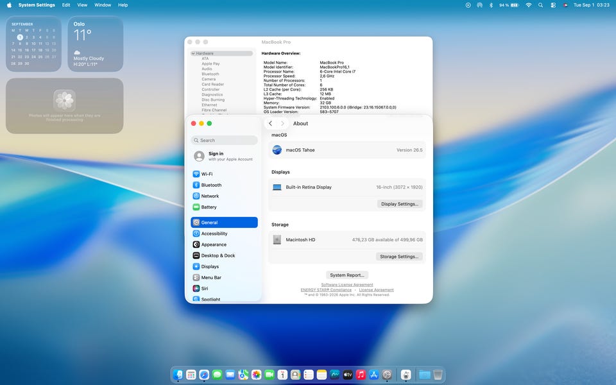Viewport: 616px width, 385px height.
Task: Click the Search field in System Settings
Action: click(x=224, y=141)
